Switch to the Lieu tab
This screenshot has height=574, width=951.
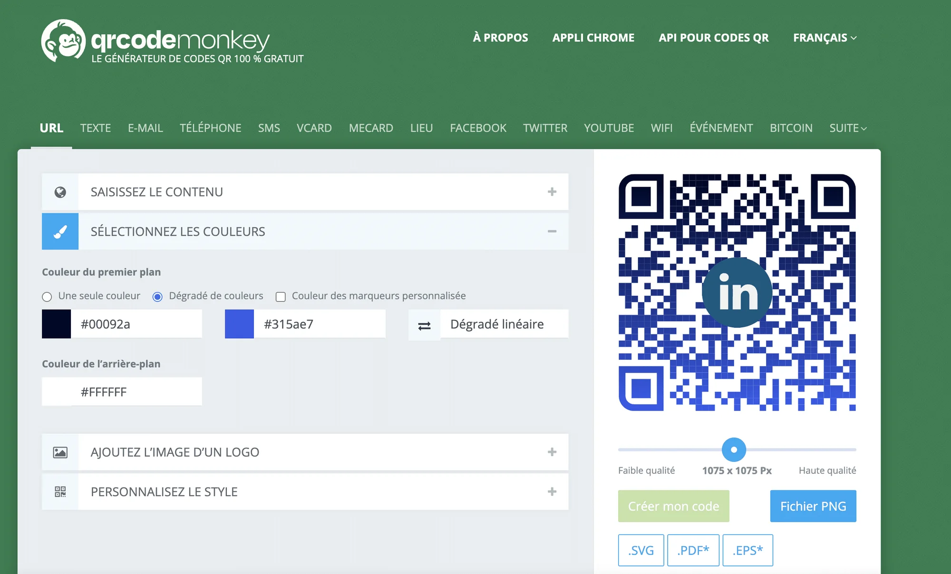(422, 128)
